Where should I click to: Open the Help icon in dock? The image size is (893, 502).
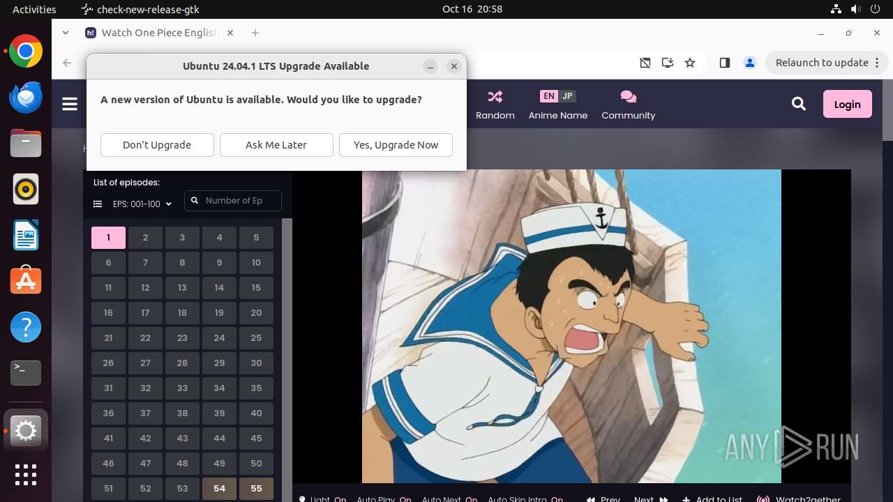26,327
